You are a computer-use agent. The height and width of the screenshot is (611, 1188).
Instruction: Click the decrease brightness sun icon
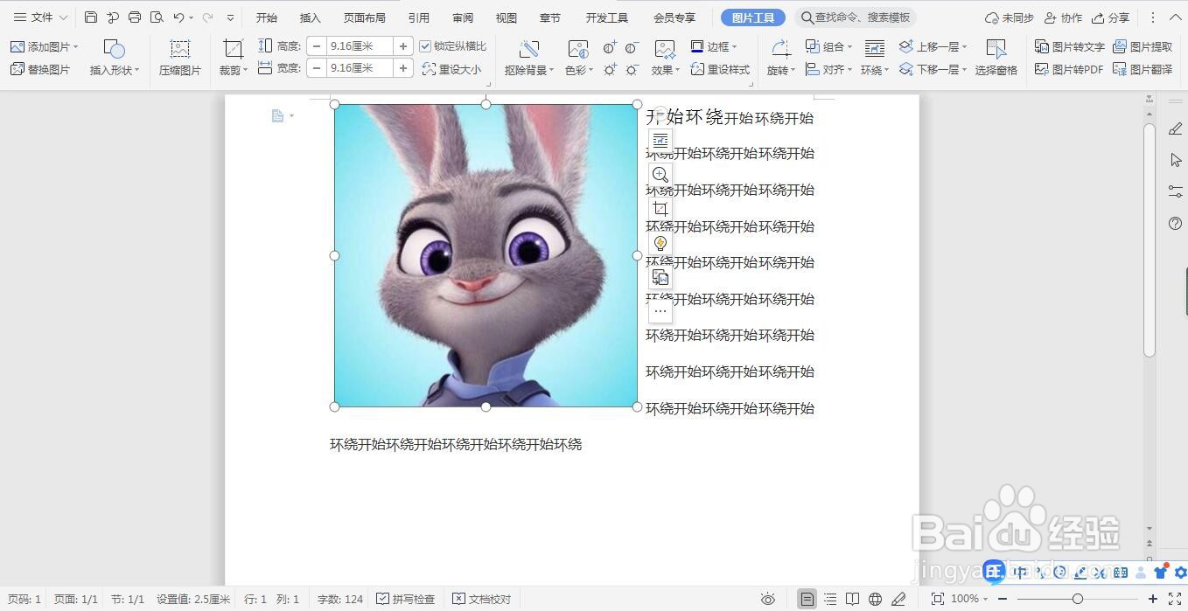pyautogui.click(x=632, y=69)
